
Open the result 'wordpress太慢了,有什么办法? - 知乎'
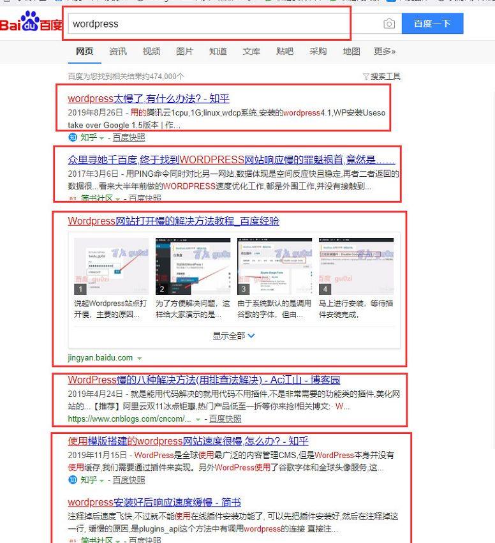coord(148,98)
